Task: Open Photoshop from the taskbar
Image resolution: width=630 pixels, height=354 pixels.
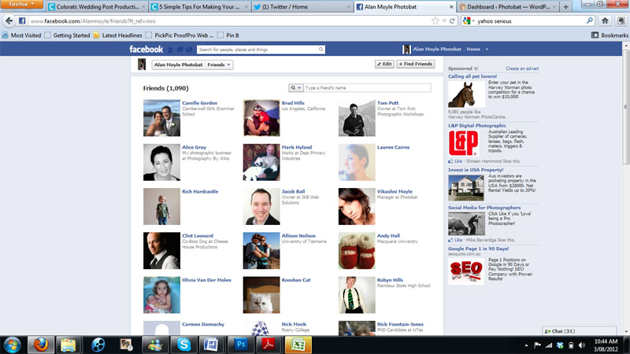Action: tap(242, 345)
